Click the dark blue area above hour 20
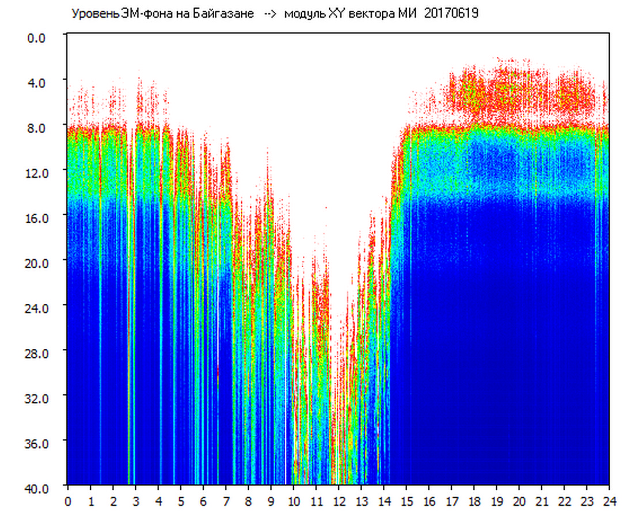The width and height of the screenshot is (631, 518). (519, 345)
